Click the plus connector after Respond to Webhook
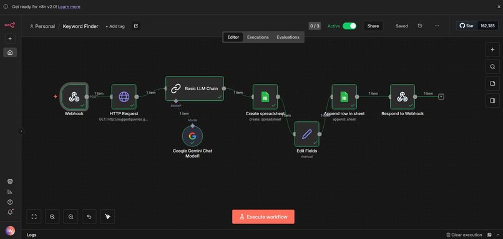 point(441,96)
